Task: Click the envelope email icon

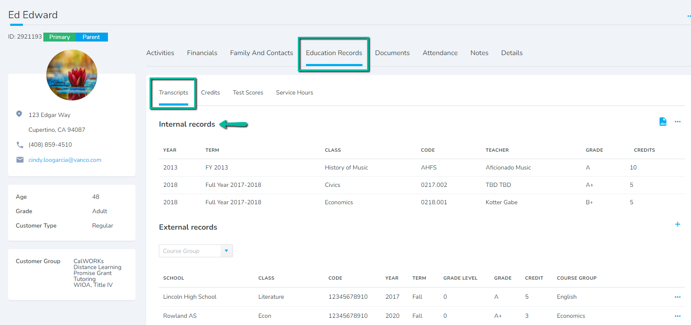Action: [20, 160]
